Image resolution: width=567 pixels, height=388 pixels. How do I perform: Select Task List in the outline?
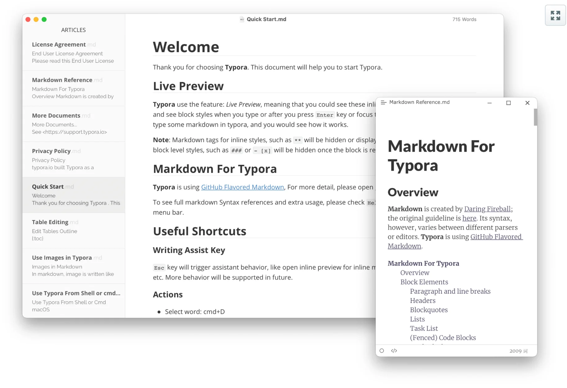[424, 328]
